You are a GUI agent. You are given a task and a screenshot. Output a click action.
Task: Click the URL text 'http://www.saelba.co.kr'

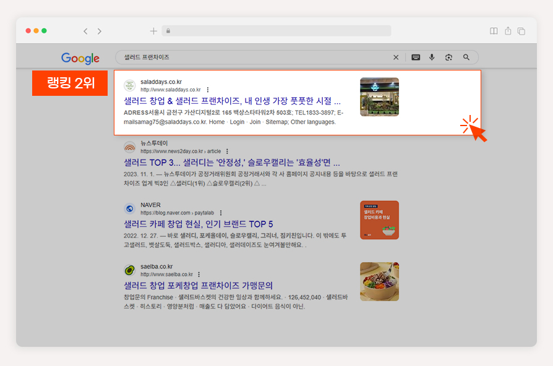[x=166, y=274]
